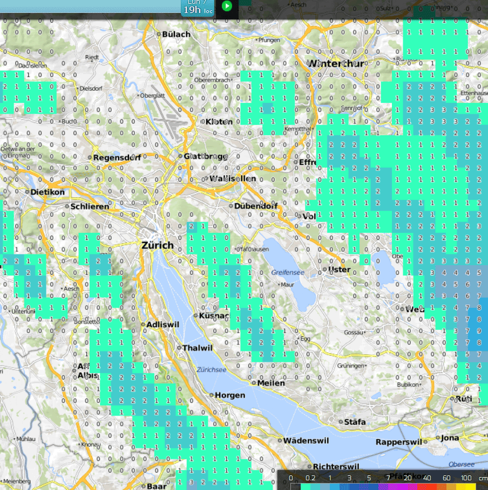488x490 pixels.
Task: Click the Horgen town marker
Action: [x=212, y=395]
